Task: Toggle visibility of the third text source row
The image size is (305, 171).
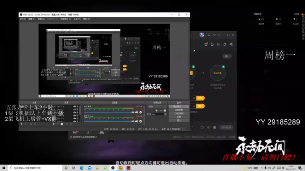Action: click(x=74, y=112)
